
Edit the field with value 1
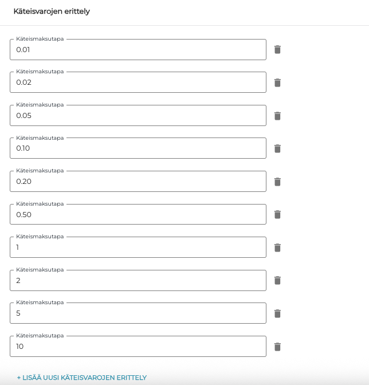pos(138,247)
